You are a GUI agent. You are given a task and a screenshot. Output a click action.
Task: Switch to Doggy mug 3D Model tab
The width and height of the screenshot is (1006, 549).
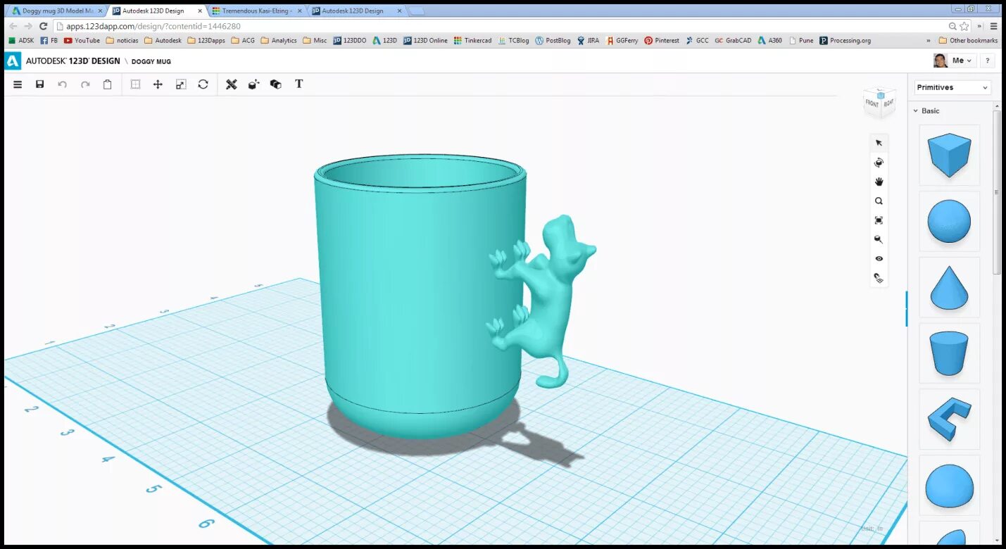(57, 11)
